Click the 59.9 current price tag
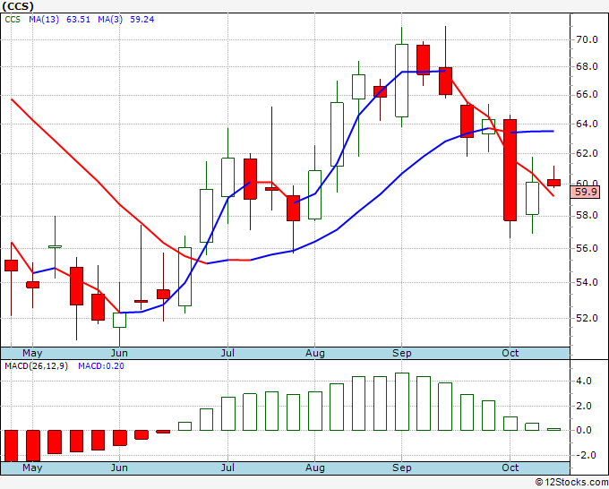The image size is (609, 489). tap(586, 192)
